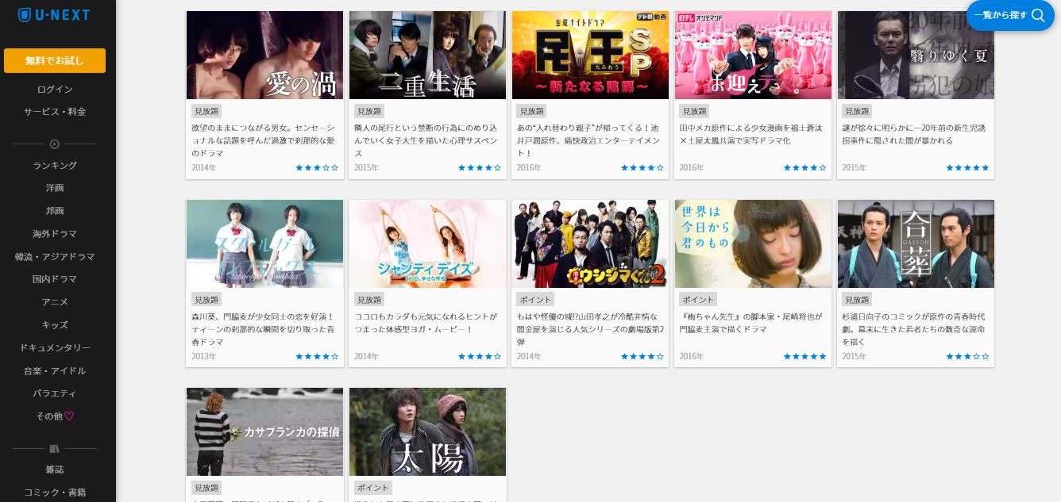Viewport: 1061px width, 502px height.
Task: Open 海外ドラマ category
Action: click(x=55, y=234)
